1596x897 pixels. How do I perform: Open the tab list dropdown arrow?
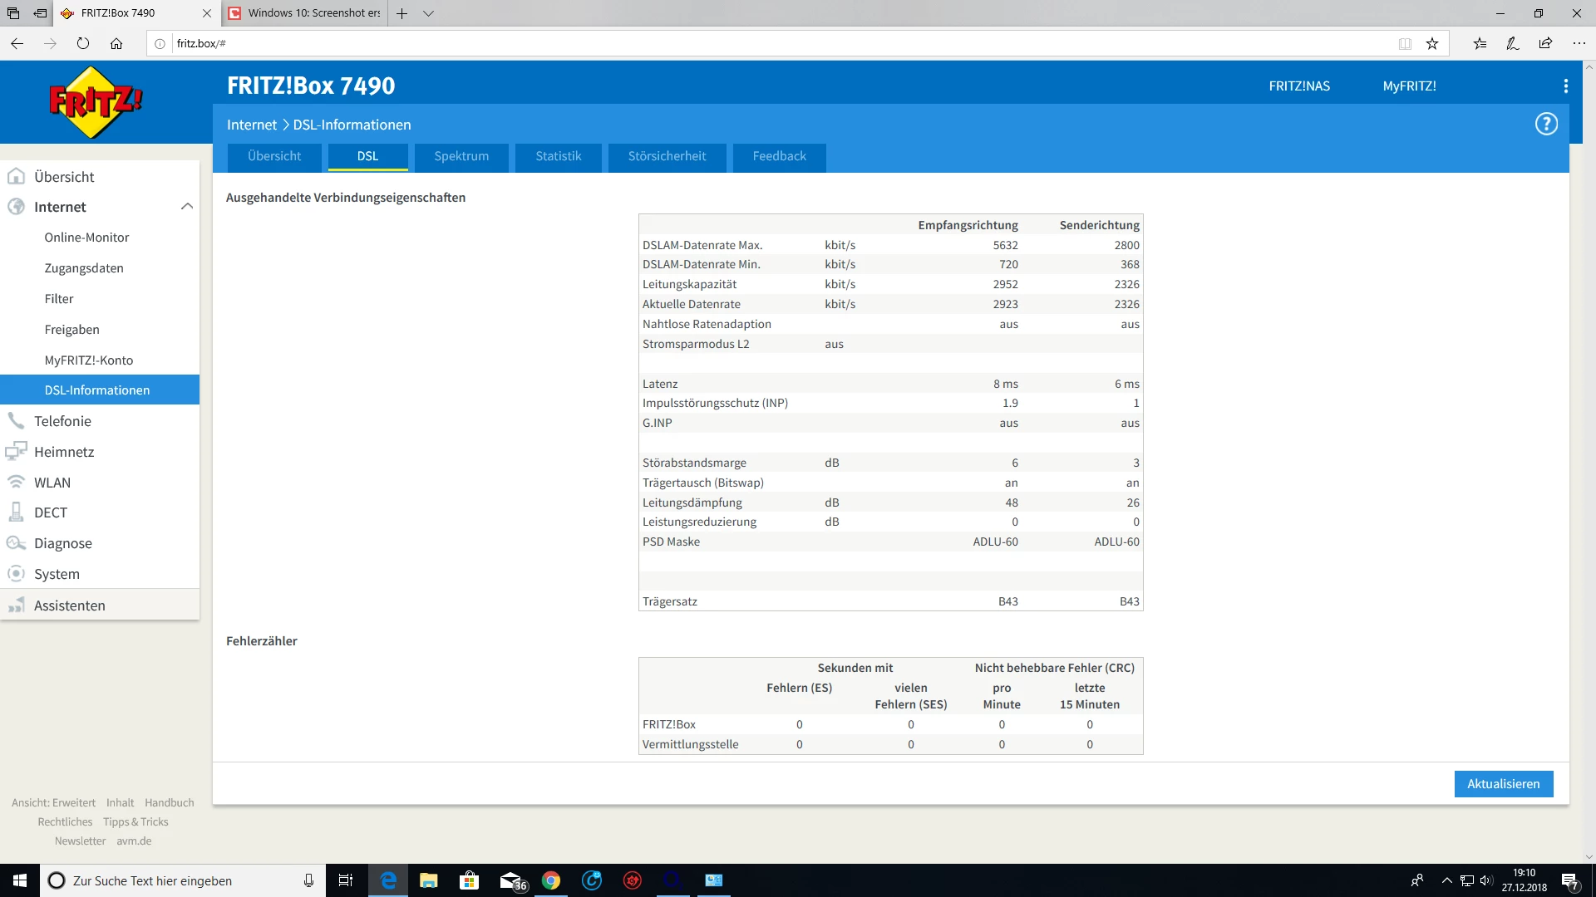(x=428, y=13)
